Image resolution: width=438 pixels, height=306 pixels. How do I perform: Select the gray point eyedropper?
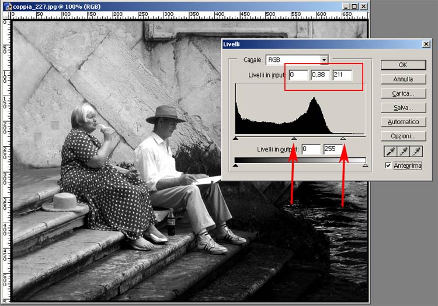coord(402,152)
